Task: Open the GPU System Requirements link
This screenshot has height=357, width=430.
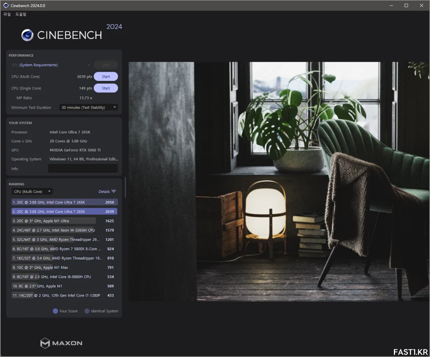Action: pyautogui.click(x=38, y=65)
